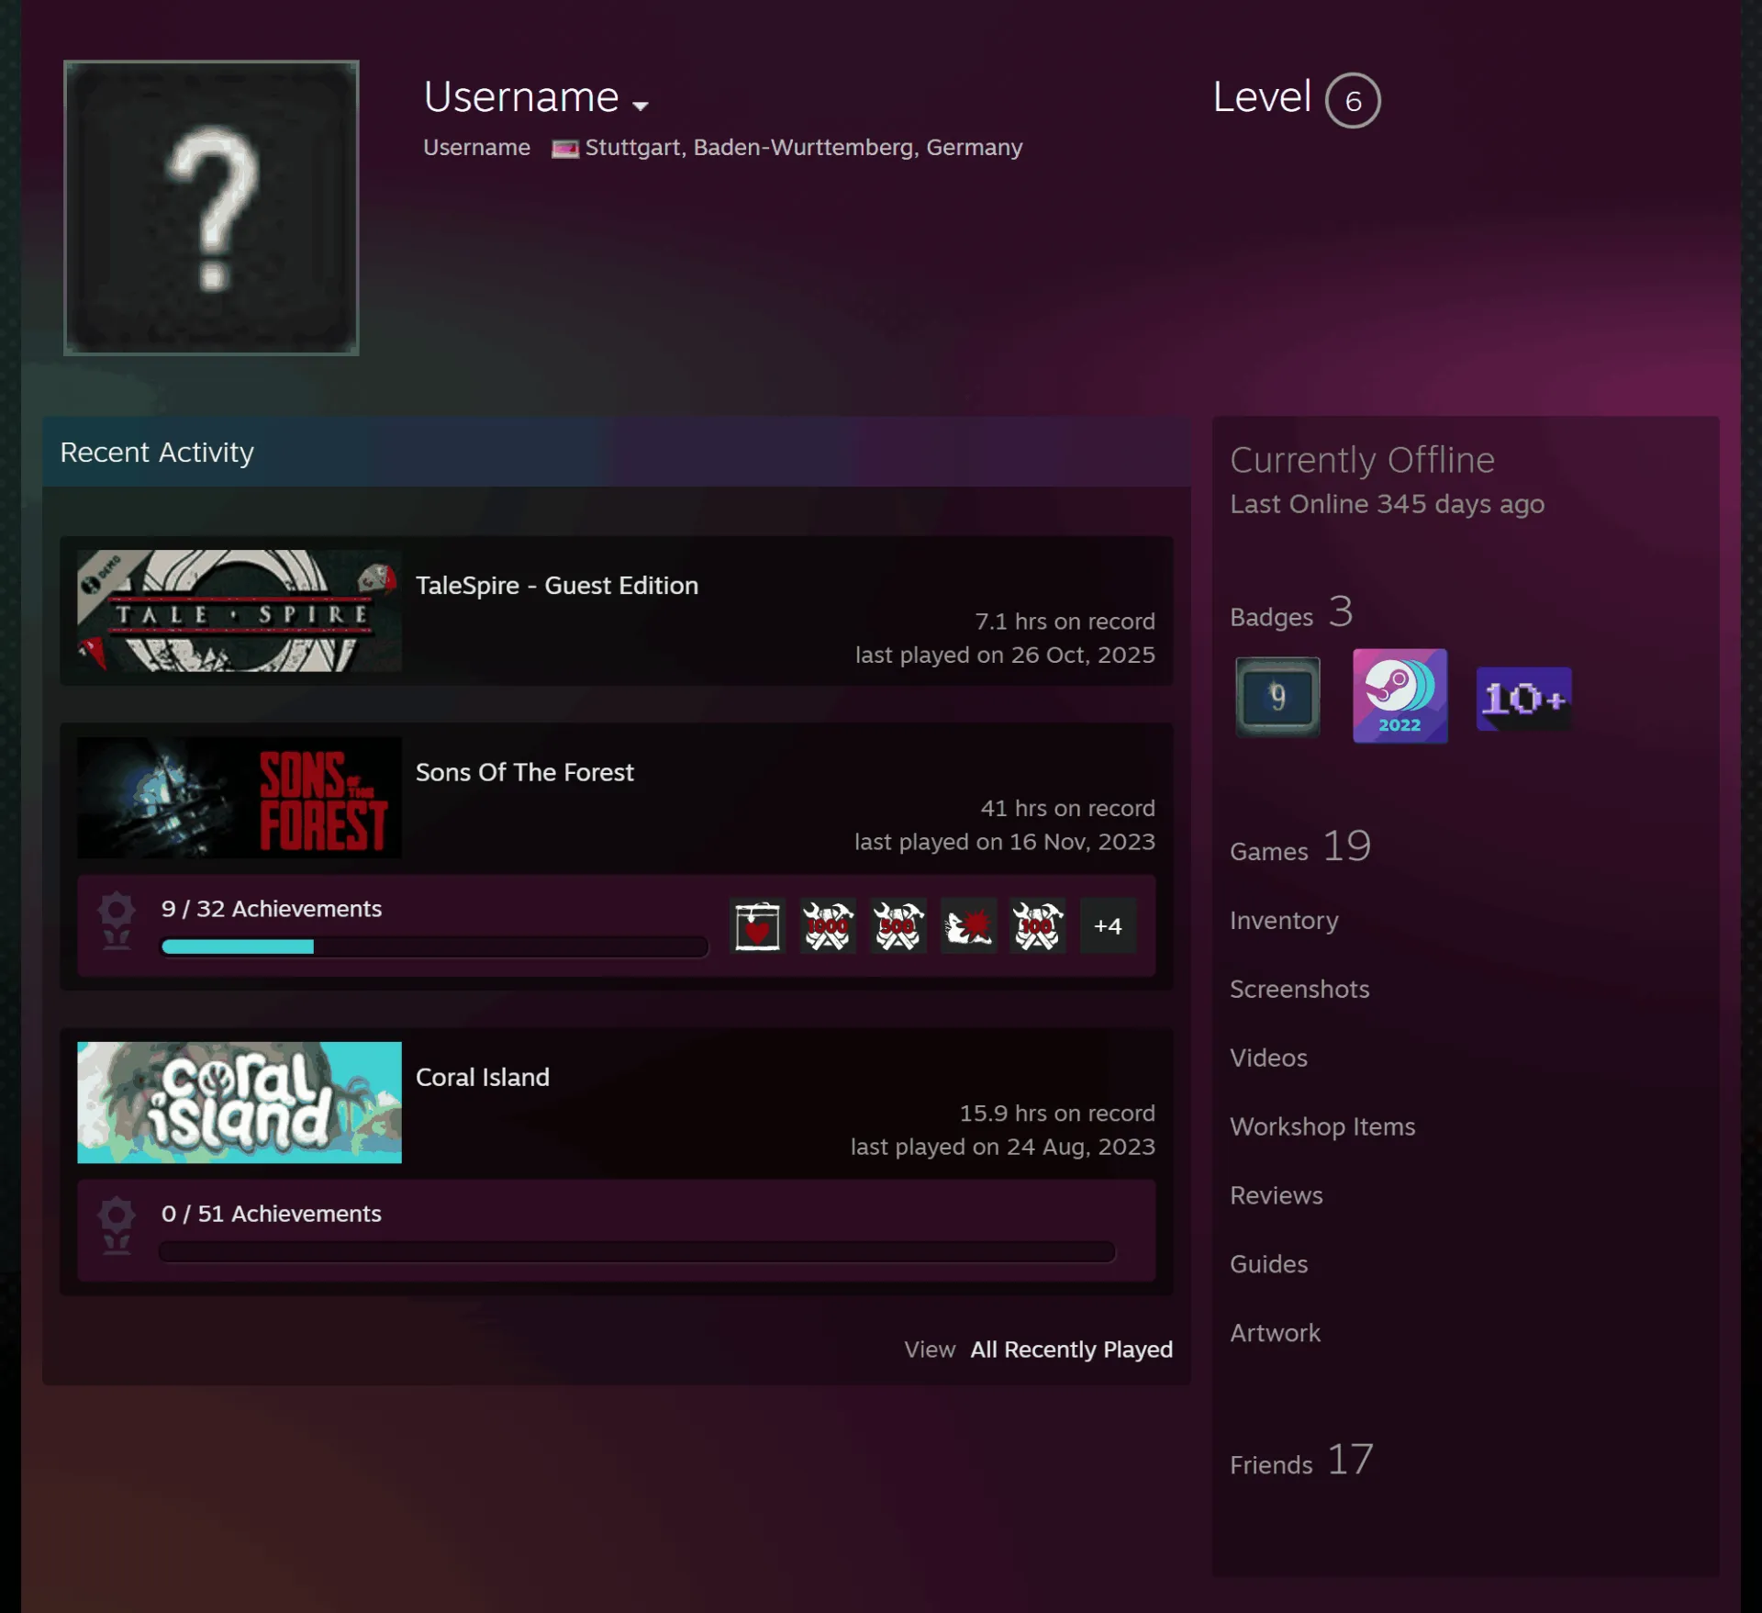
Task: Open the Inventory section
Action: (1284, 920)
